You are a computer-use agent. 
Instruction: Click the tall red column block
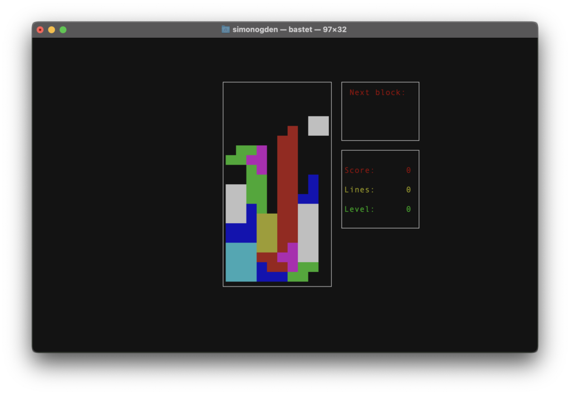tap(288, 189)
